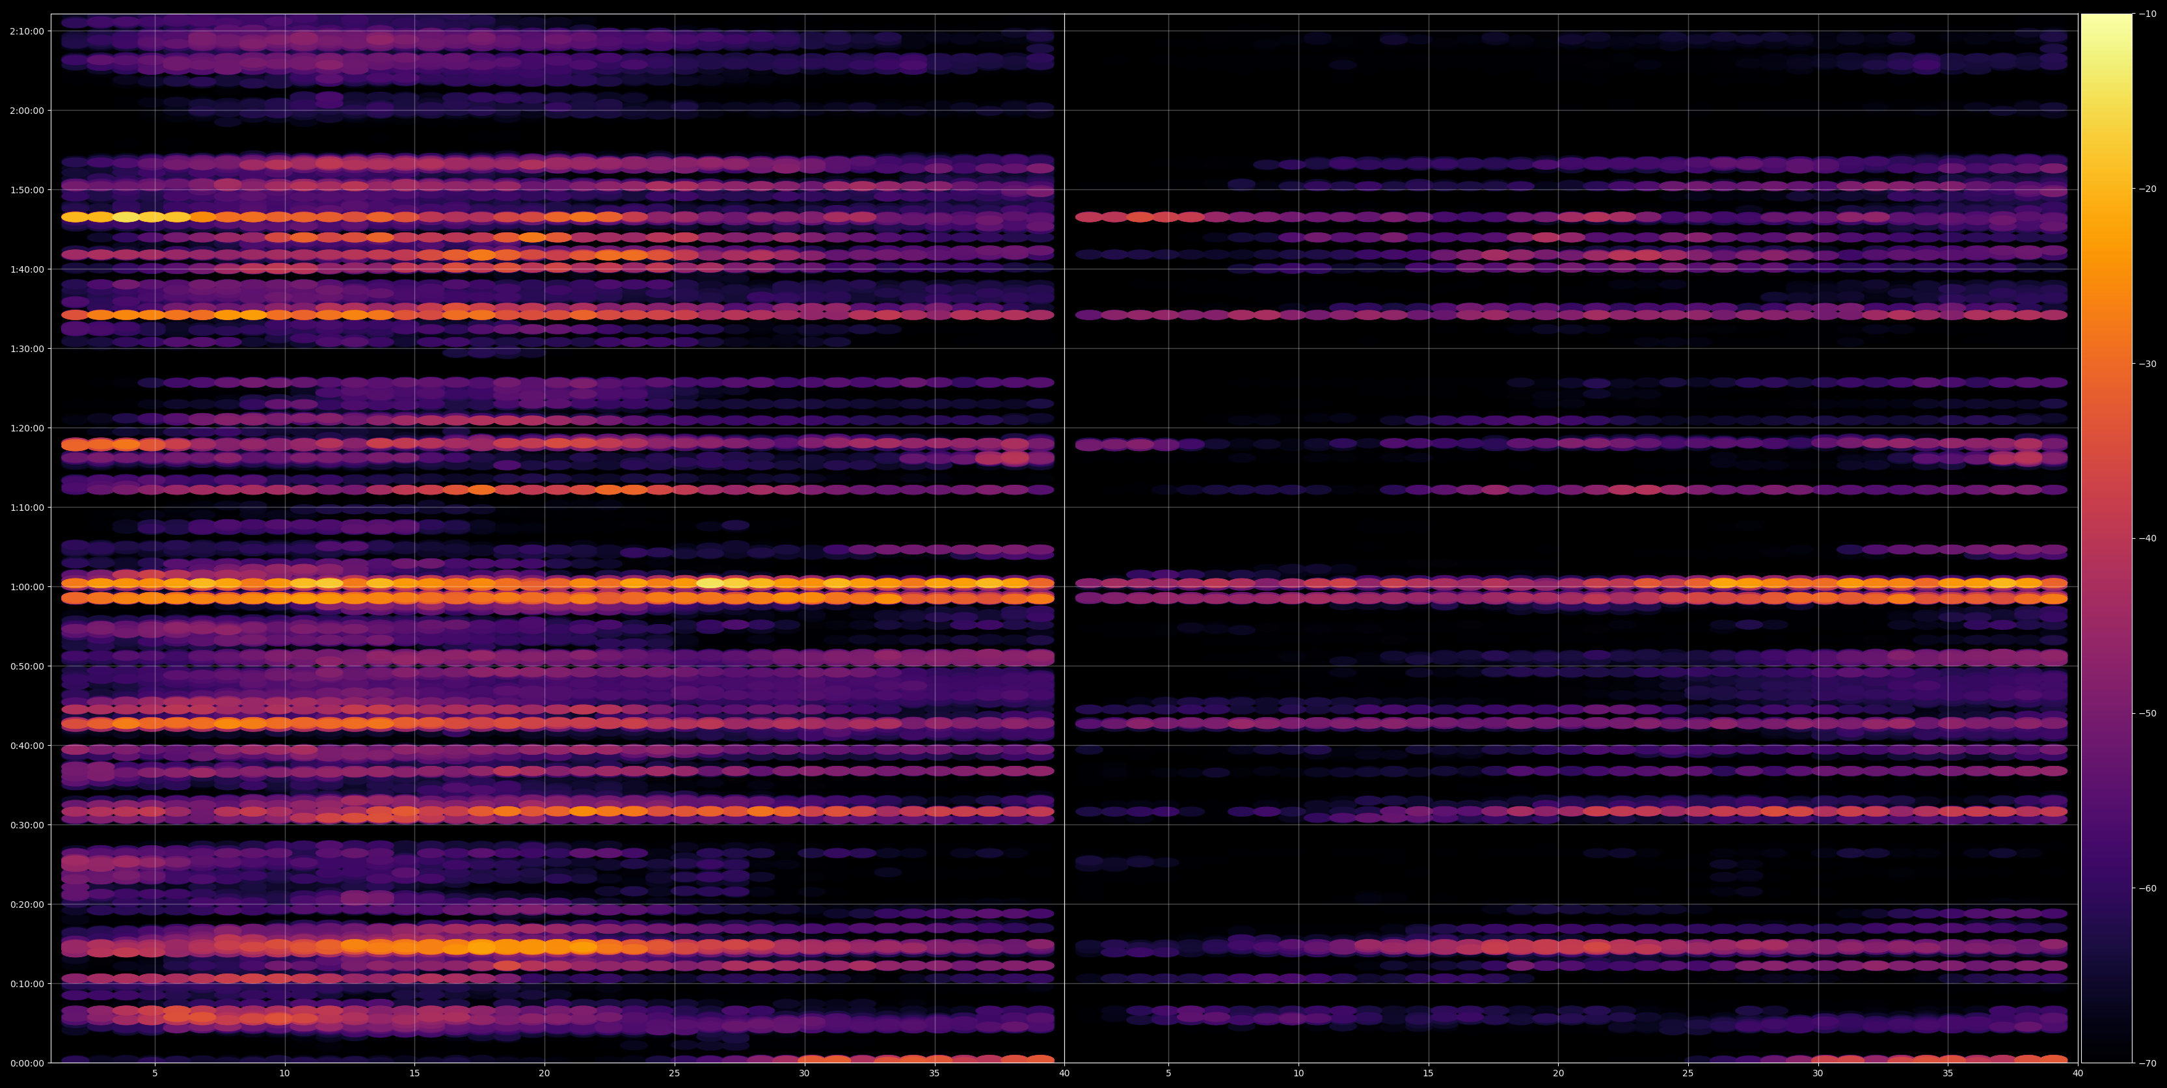Select the −20 colorbar tick label

point(2147,189)
